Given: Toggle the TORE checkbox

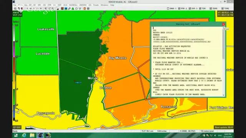Looking at the screenshot, I should (x=223, y=8).
